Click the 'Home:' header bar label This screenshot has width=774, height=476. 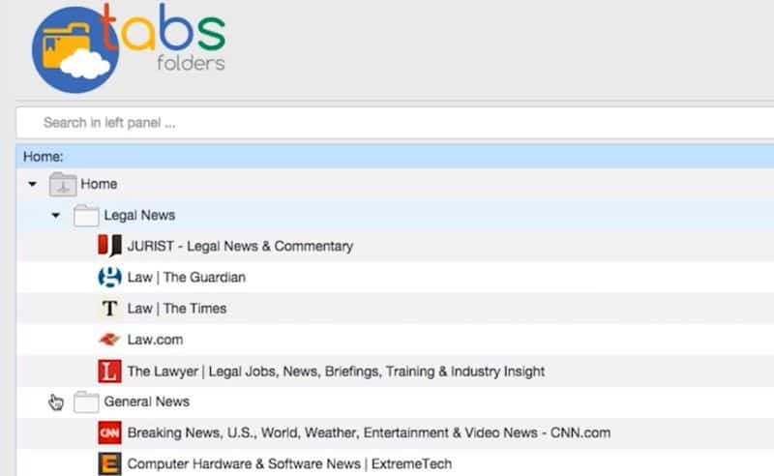(43, 157)
